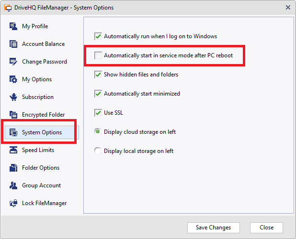Click the Account Balance icon
Image resolution: width=296 pixels, height=239 pixels.
coord(13,44)
